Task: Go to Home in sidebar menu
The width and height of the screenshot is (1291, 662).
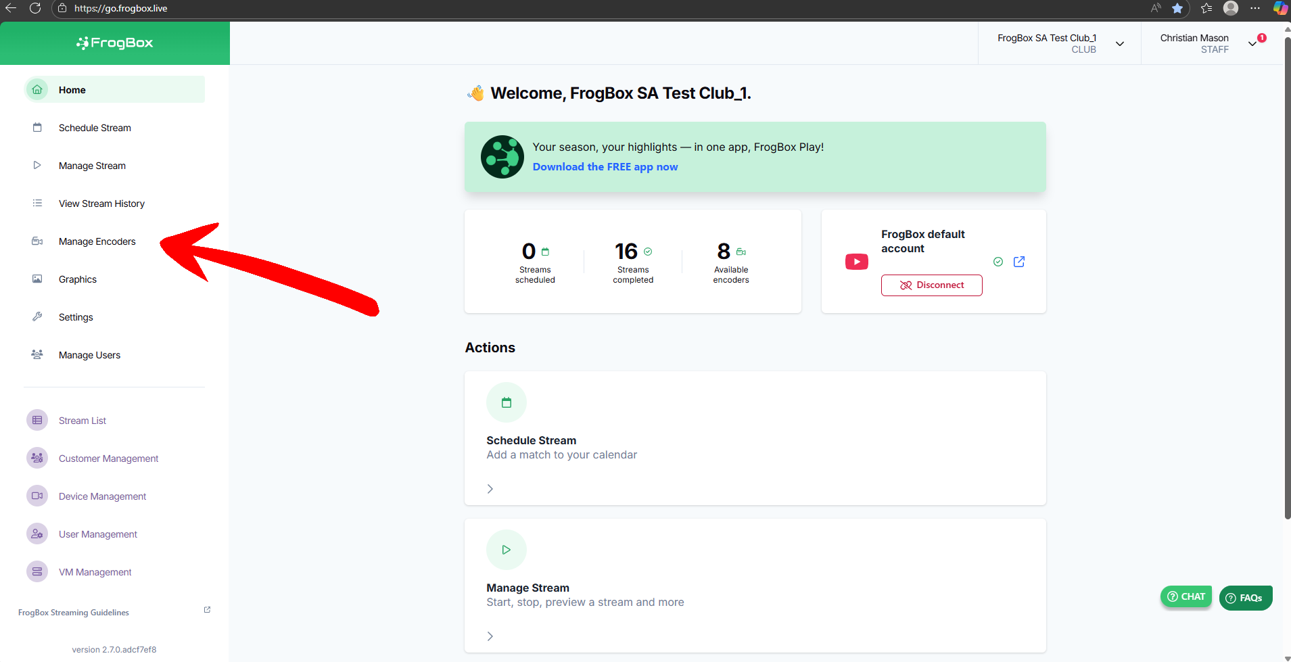Action: 115,90
